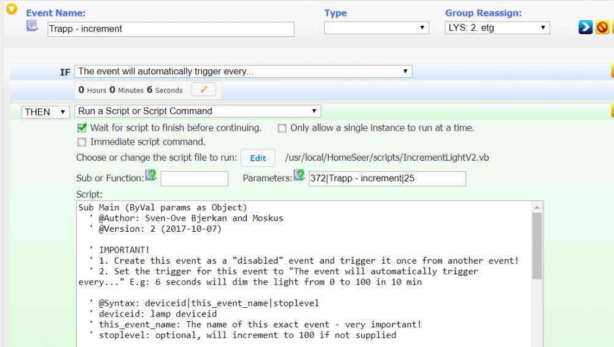Click the red disable event icon

(603, 28)
